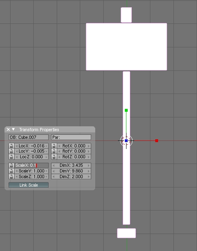Click the Par: parent field
Screen dimensions: 197x251
71,137
